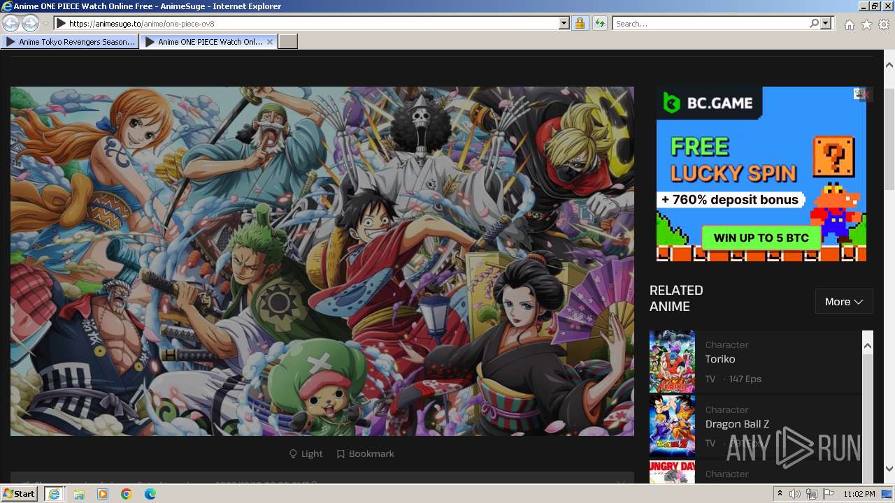Viewport: 895px width, 503px height.
Task: Click the Action Center flag icon
Action: point(829,494)
